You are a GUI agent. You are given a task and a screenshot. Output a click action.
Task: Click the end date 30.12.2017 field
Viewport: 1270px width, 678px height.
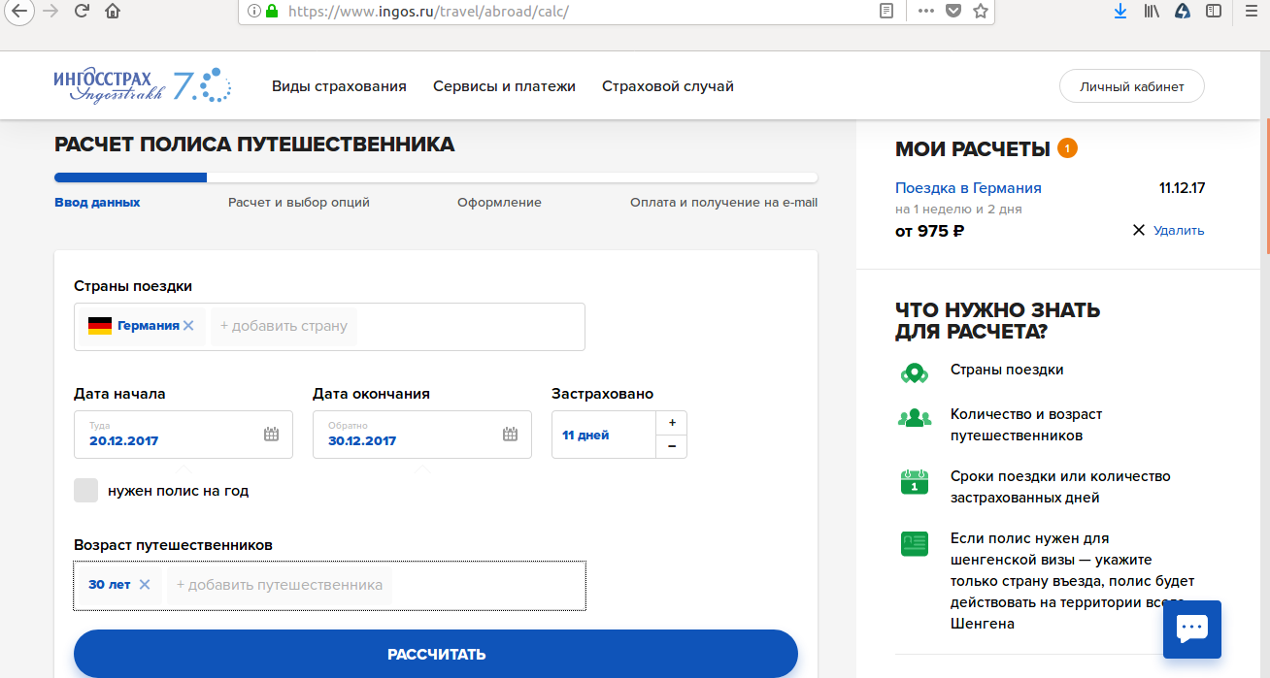(422, 435)
